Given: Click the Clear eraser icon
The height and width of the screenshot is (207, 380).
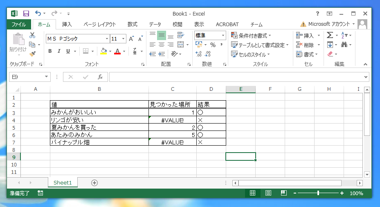Looking at the screenshot, I should [330, 54].
